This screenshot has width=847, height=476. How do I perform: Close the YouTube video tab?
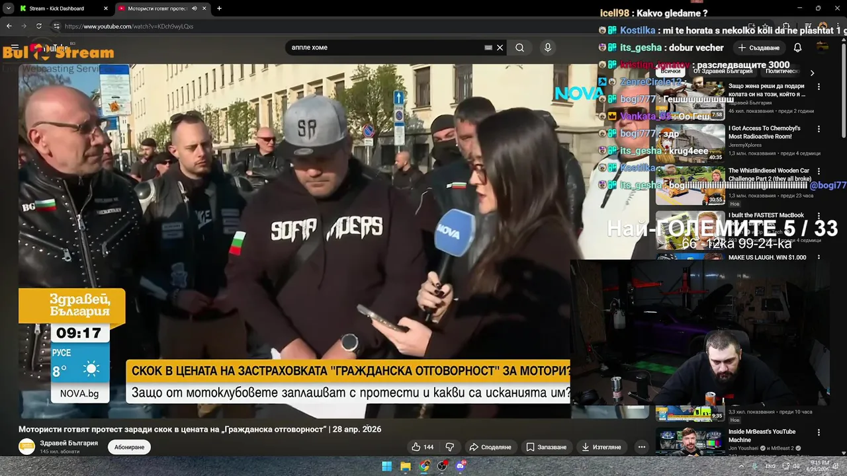pos(204,9)
